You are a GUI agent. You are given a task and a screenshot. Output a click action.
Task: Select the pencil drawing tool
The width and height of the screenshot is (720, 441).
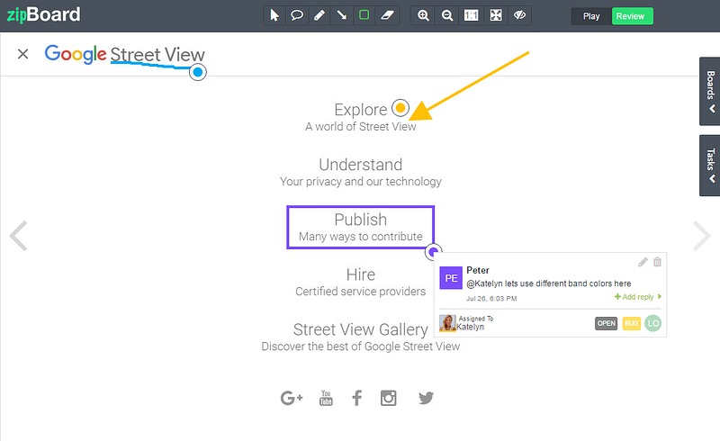pos(319,15)
